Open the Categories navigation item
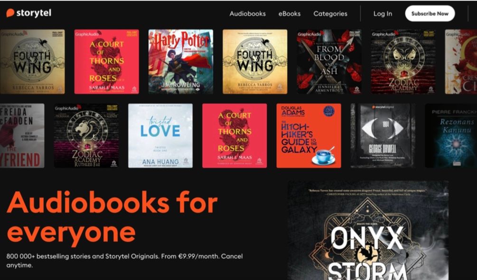 (330, 14)
